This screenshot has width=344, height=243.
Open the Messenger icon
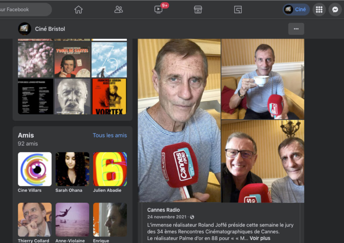coord(335,10)
